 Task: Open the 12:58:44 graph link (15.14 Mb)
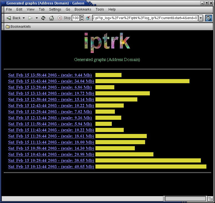[x=51, y=100]
